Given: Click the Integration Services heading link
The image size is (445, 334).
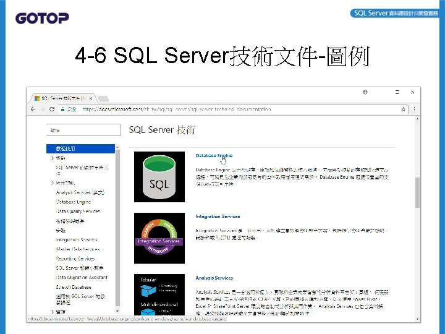Looking at the screenshot, I should [218, 216].
